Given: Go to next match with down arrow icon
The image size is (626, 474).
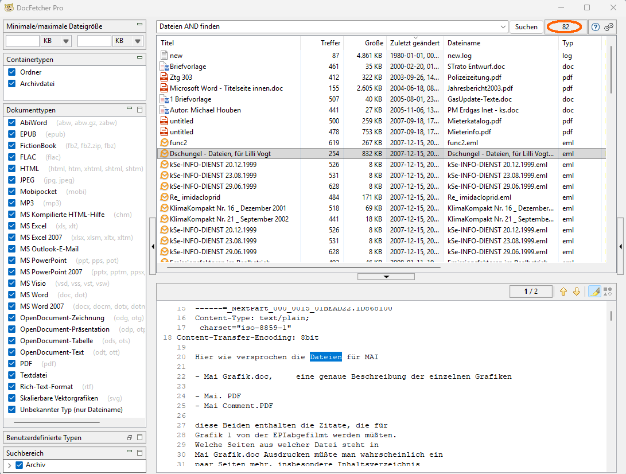Looking at the screenshot, I should (x=577, y=292).
